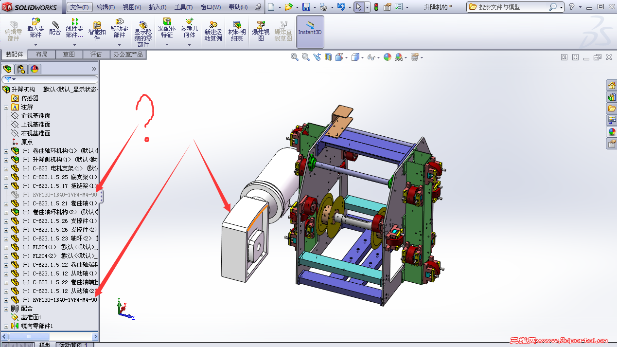
Task: Open ConfigurationManager tab icon
Action: click(21, 69)
